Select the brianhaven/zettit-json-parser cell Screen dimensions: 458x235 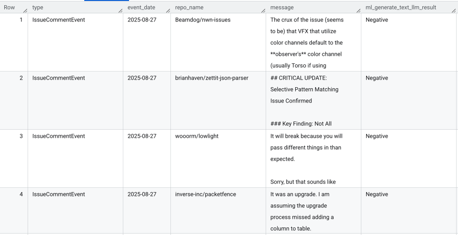coord(211,78)
